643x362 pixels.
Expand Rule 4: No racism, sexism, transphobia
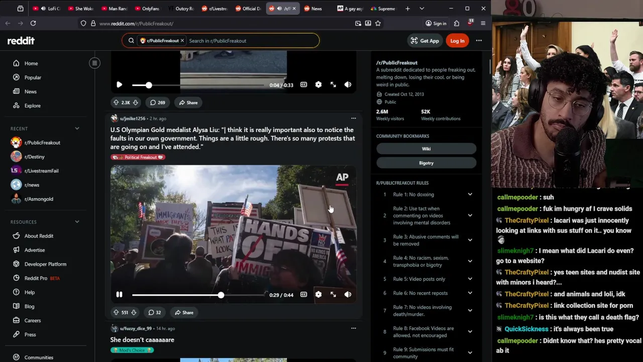[470, 261]
